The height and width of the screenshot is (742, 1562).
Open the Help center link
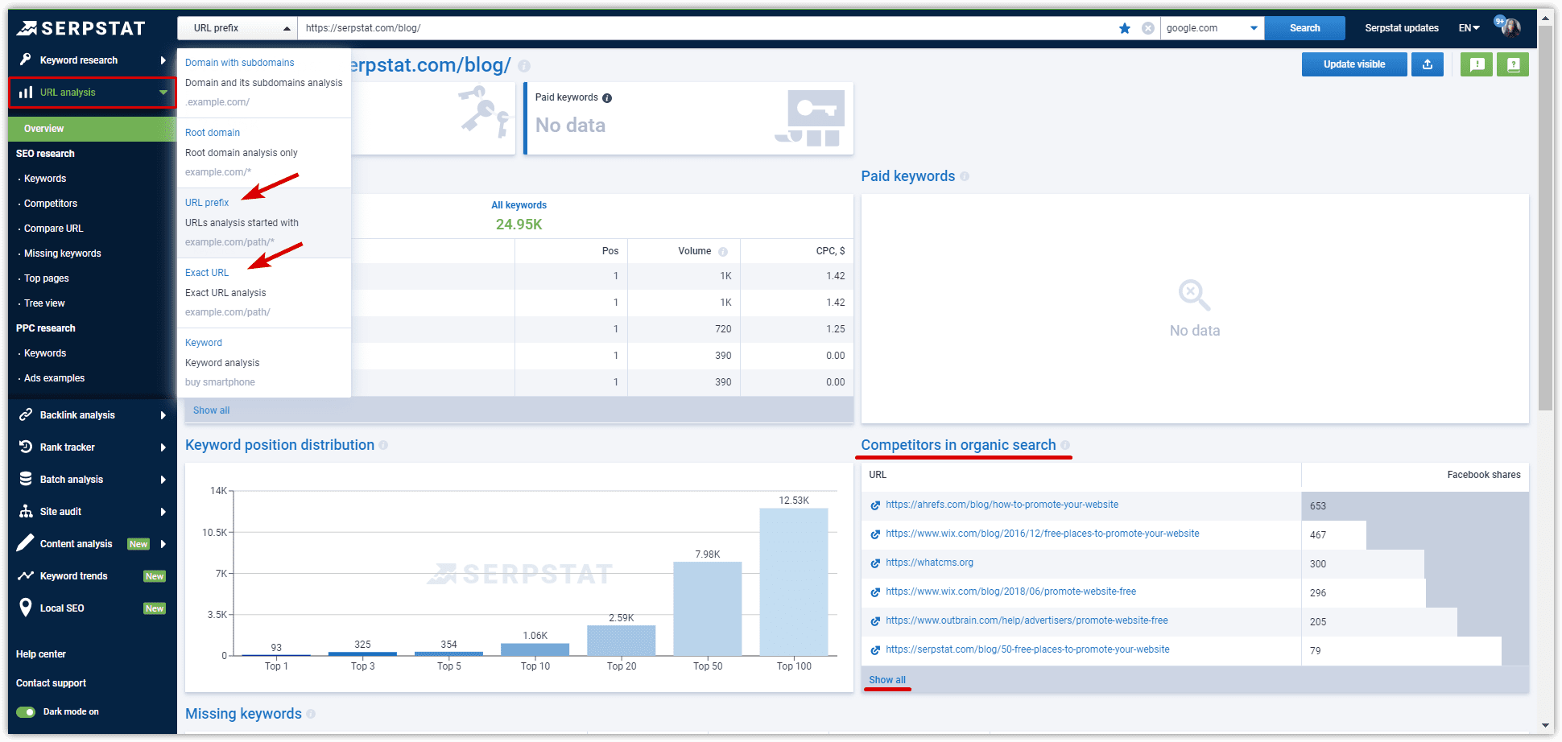coord(41,654)
